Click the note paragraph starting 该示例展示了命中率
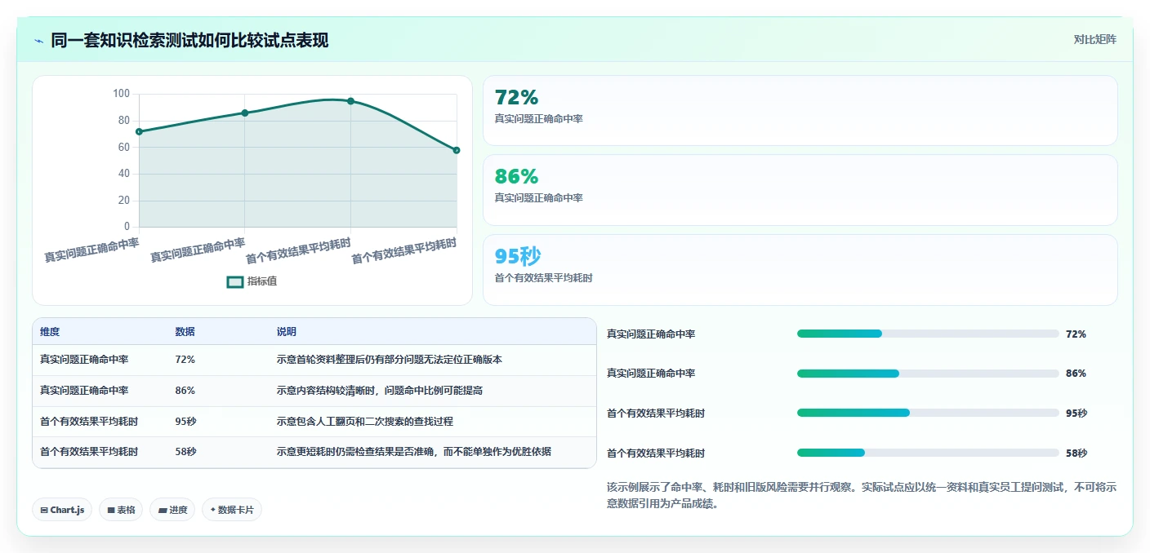1150x553 pixels. [x=862, y=495]
